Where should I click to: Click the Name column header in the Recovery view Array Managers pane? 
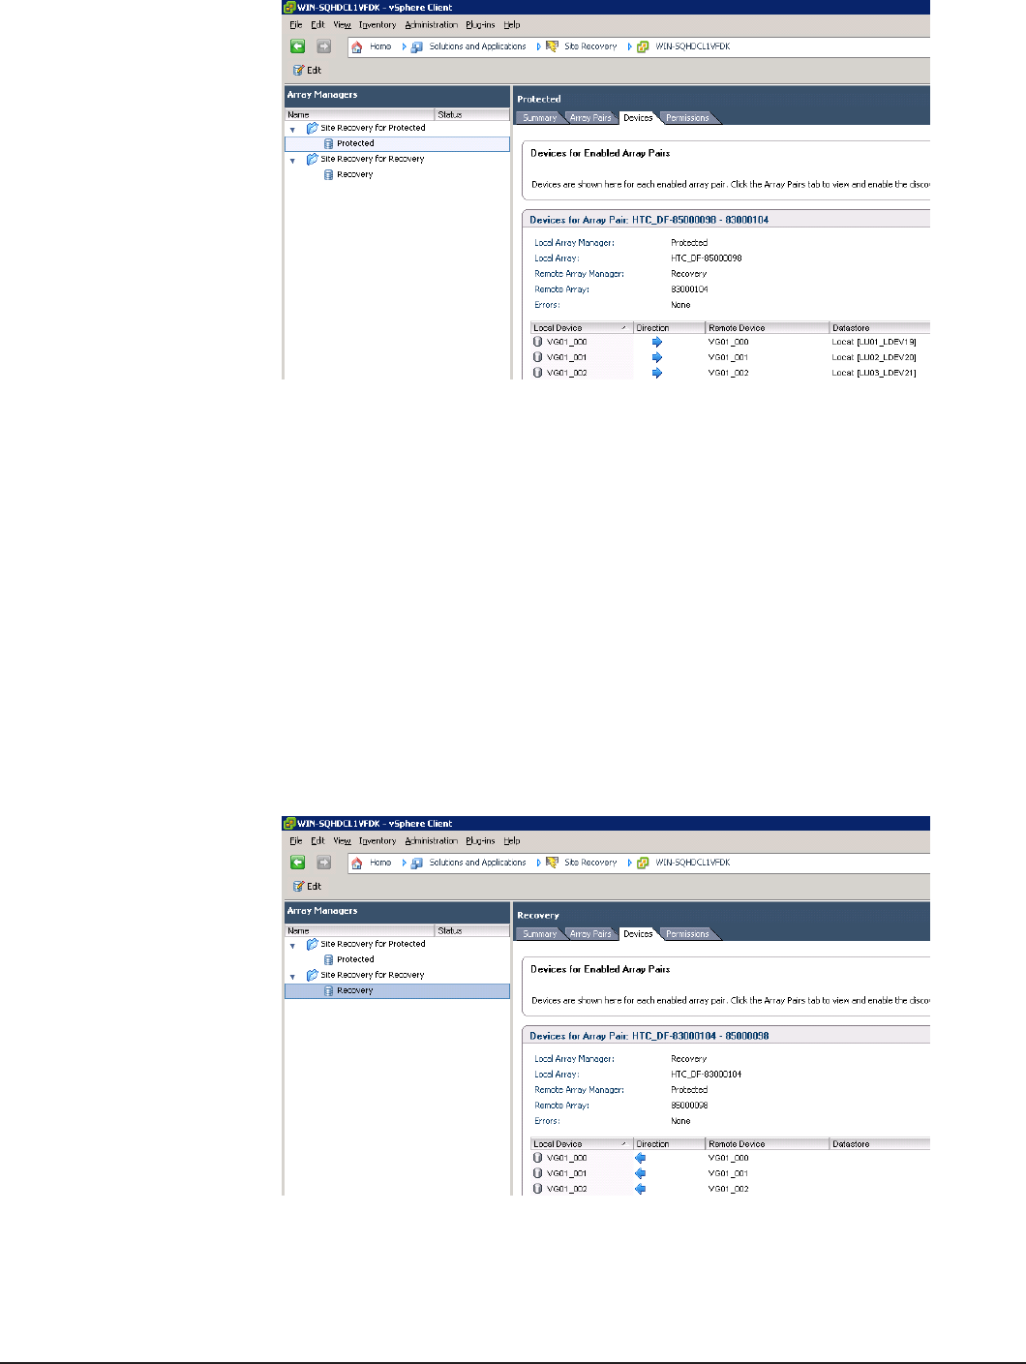[x=360, y=930]
